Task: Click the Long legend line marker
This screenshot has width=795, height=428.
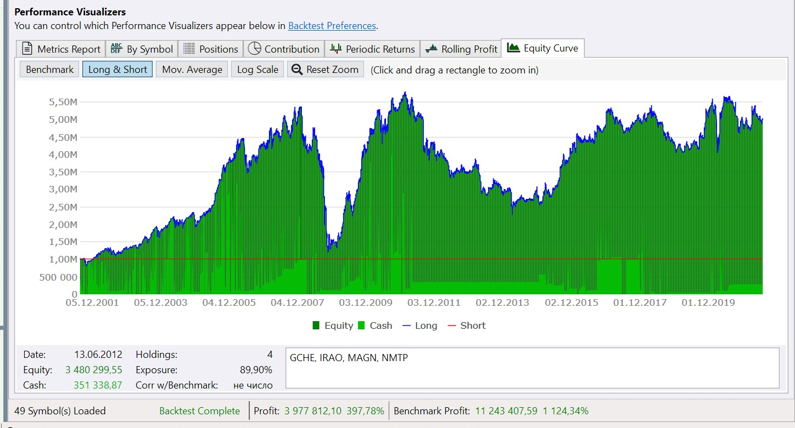Action: [407, 326]
